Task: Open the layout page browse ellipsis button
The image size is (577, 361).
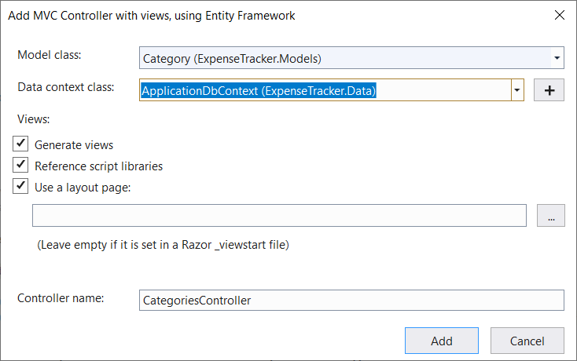Action: click(550, 216)
